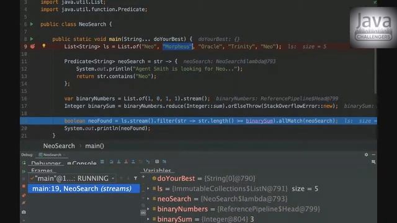This screenshot has width=397, height=223.
Task: Click str.contains("Neo") on line 13
Action: tap(125, 76)
